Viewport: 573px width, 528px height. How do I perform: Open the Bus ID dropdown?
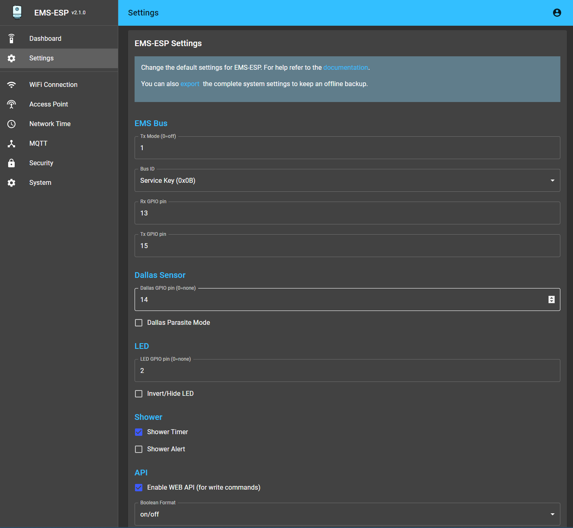tap(347, 181)
